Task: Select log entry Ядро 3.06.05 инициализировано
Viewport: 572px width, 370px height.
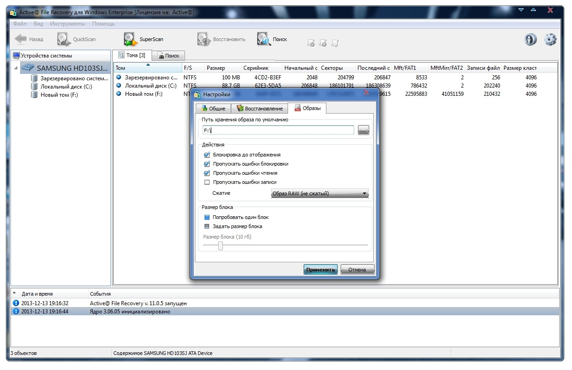Action: (x=285, y=312)
